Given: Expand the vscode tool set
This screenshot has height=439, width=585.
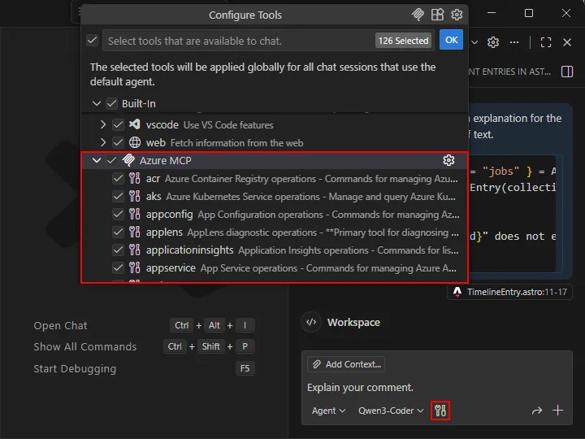Looking at the screenshot, I should pos(103,124).
